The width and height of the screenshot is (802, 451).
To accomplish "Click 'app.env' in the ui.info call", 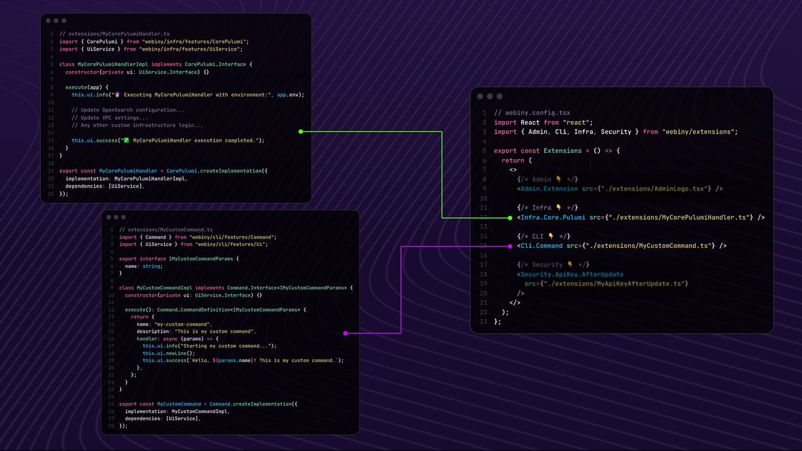I will click(288, 94).
